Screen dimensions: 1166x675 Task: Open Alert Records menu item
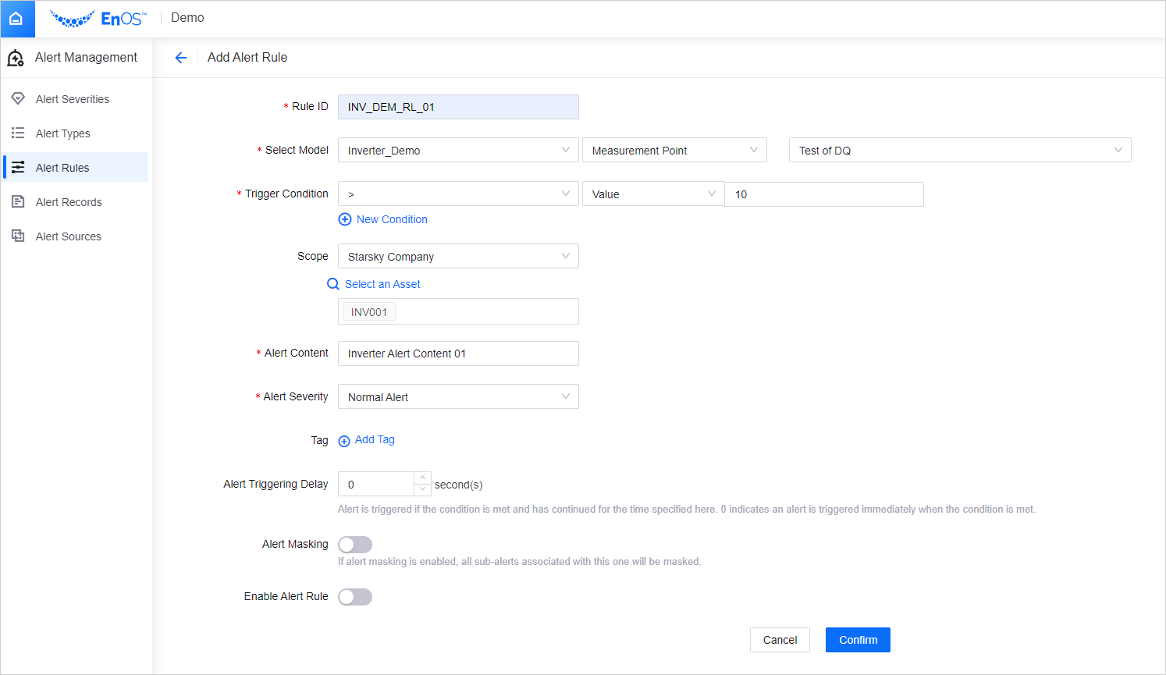69,202
